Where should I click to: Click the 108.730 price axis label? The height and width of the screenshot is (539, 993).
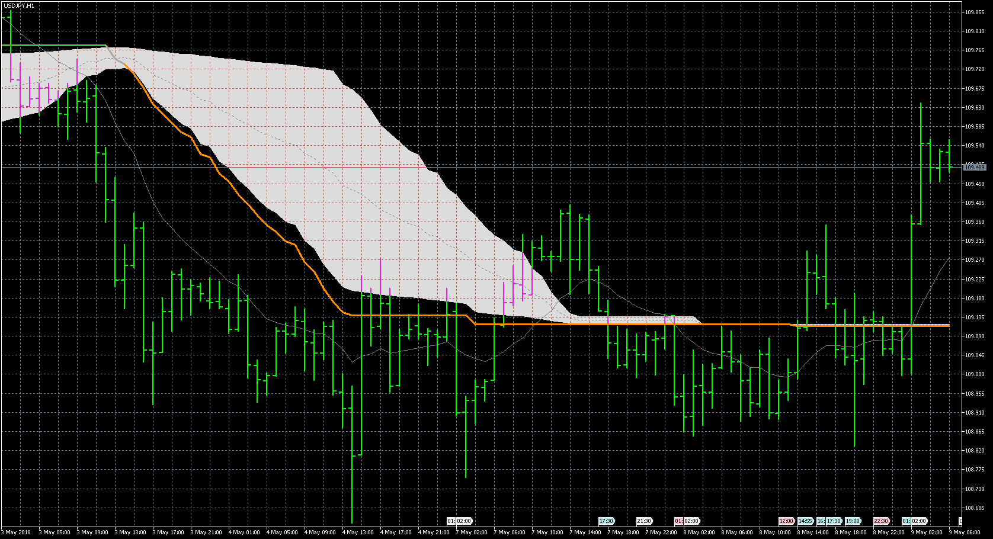(975, 489)
